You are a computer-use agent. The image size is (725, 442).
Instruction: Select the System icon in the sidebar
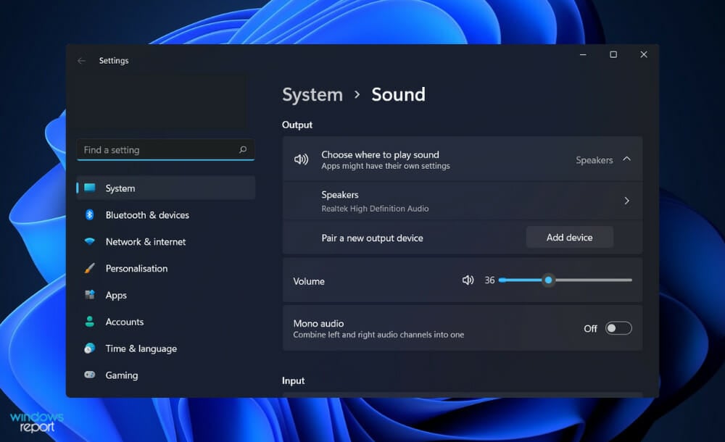click(90, 187)
